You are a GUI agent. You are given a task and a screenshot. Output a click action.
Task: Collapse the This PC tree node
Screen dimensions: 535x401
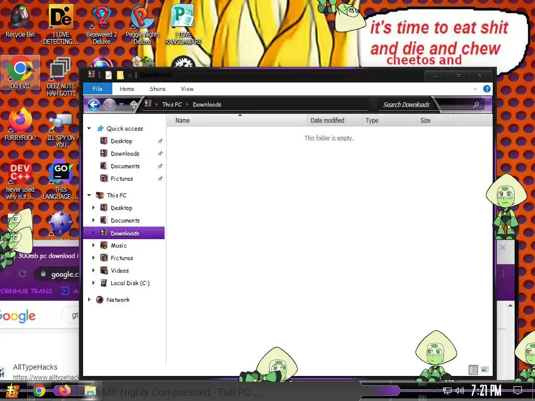click(x=89, y=195)
